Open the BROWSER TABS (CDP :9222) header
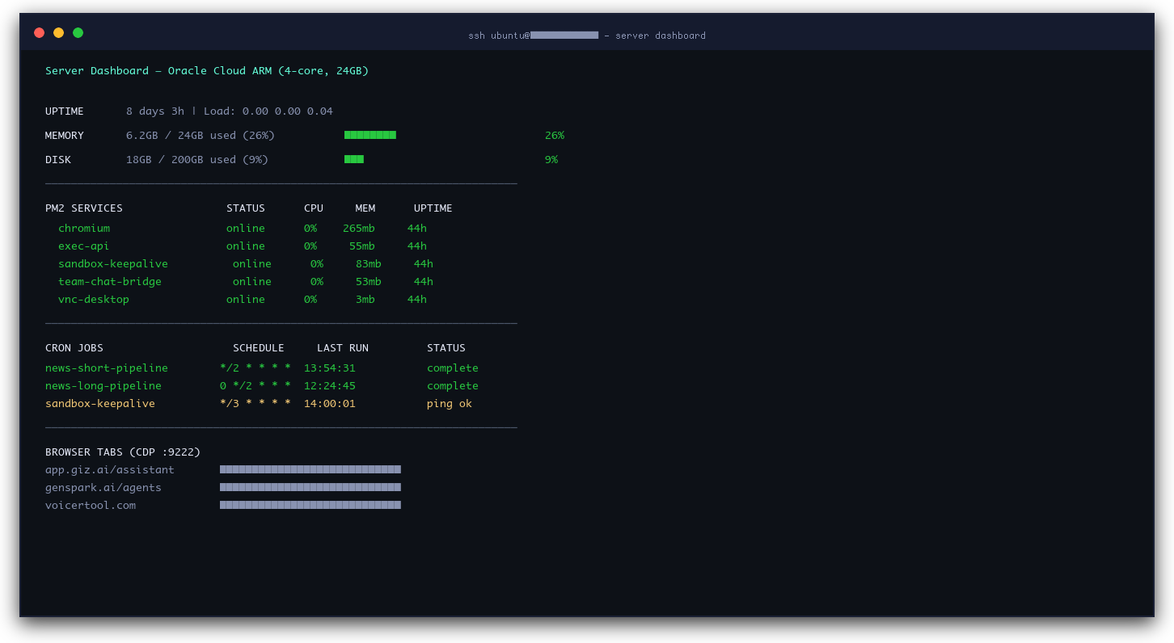This screenshot has width=1174, height=643. (x=123, y=452)
